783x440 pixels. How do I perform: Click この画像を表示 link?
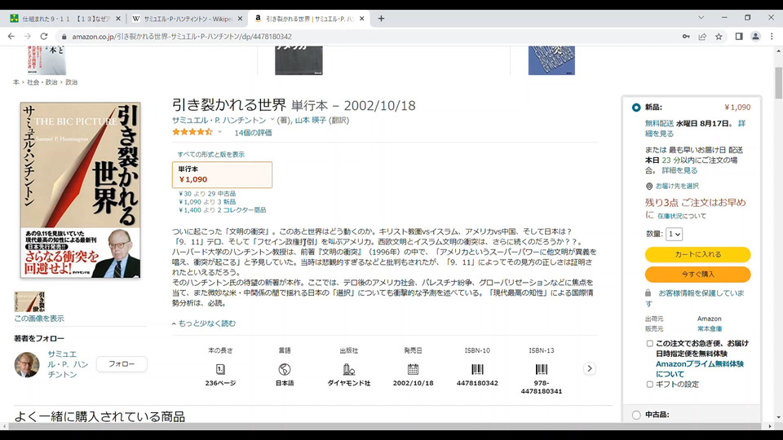[39, 319]
